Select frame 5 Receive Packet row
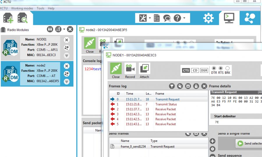This screenshot has width=262, height=157. pos(159,124)
